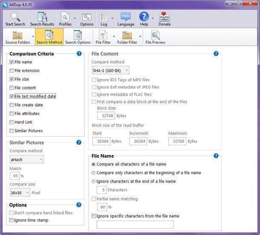
Task: Click the Language Hello icon
Action: pos(126,17)
